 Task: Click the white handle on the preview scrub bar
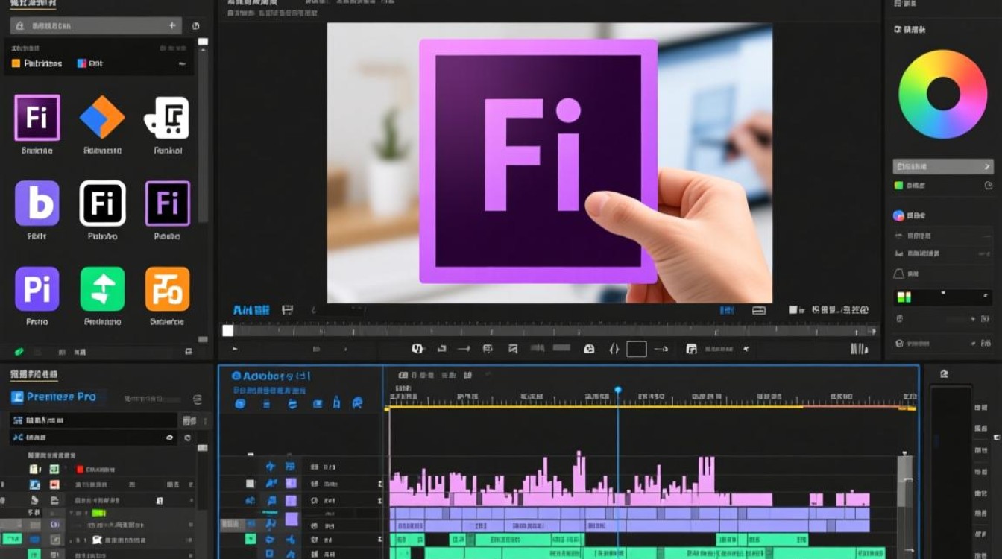click(228, 330)
